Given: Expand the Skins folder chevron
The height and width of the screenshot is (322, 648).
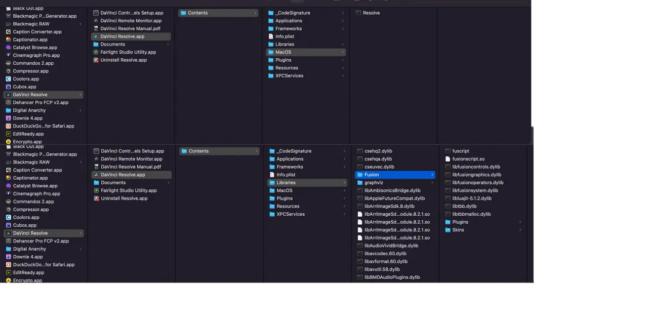Looking at the screenshot, I should coord(520,230).
